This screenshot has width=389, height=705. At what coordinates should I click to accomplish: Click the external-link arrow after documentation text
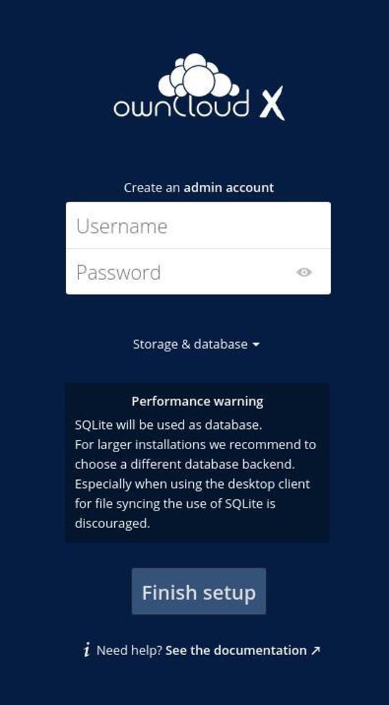(x=315, y=650)
